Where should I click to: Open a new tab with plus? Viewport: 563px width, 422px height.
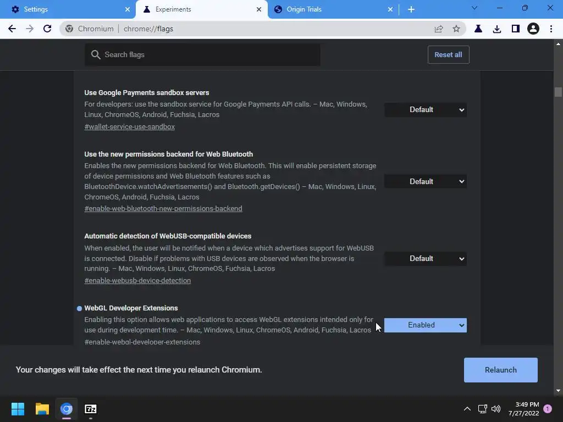click(x=411, y=9)
